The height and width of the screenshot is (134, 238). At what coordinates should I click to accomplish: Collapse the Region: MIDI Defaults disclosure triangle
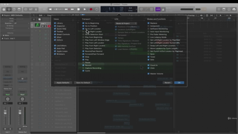coord(3,15)
